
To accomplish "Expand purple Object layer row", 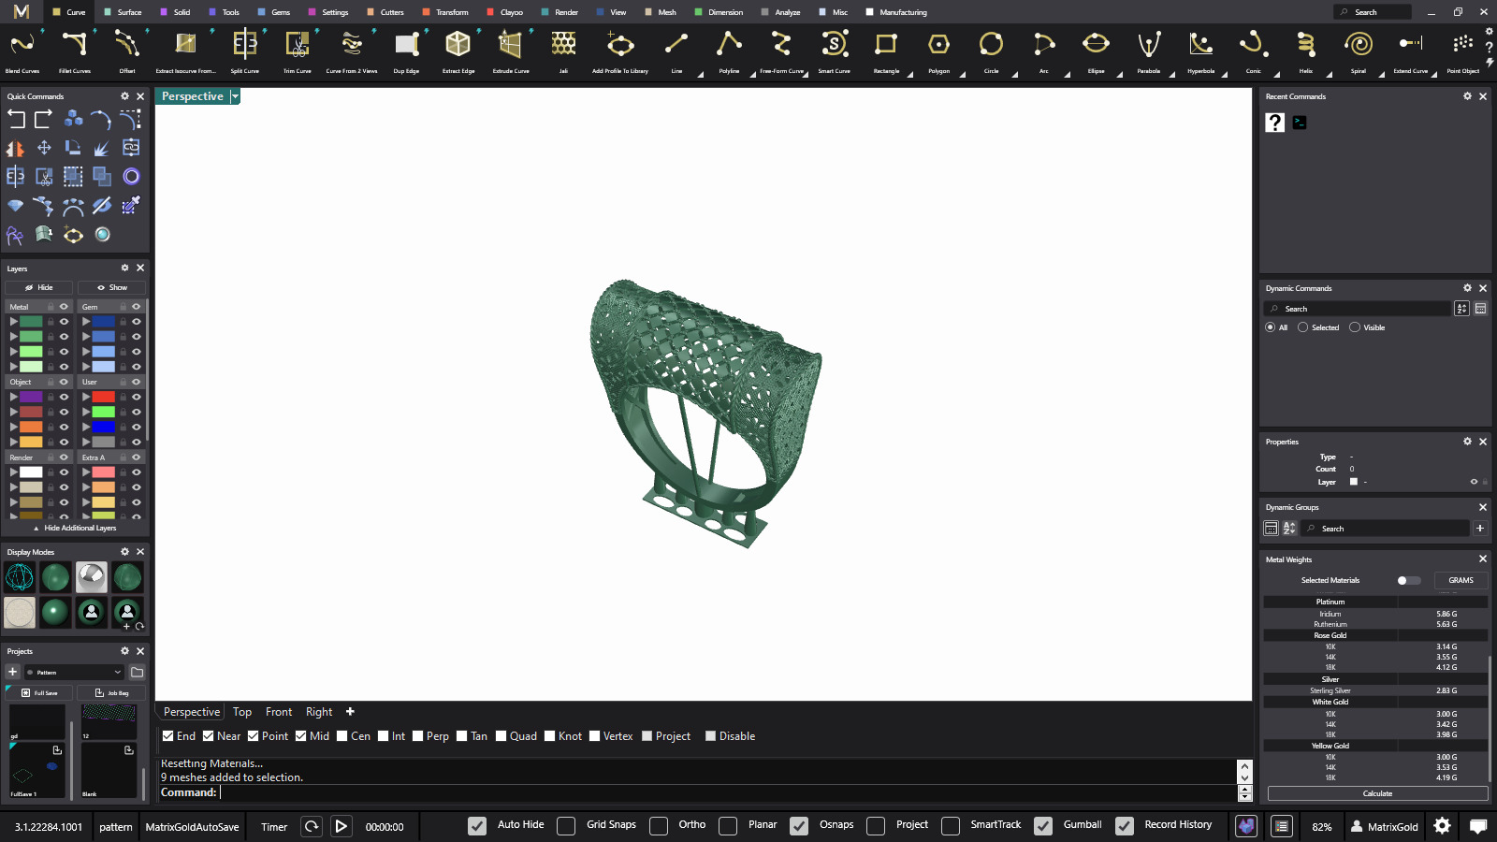I will 13,397.
